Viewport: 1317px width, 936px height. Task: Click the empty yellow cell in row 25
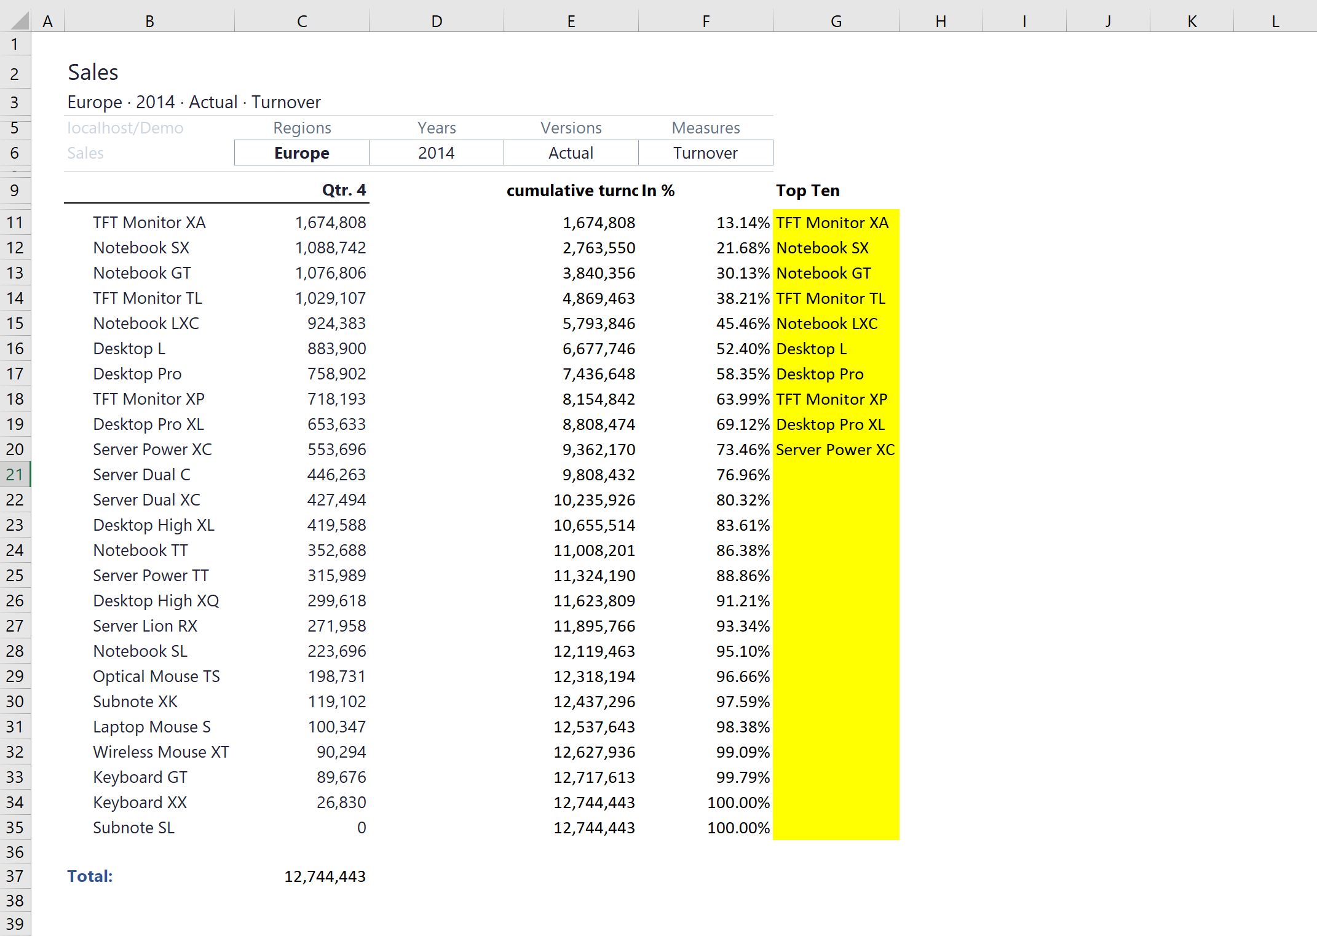(x=836, y=576)
